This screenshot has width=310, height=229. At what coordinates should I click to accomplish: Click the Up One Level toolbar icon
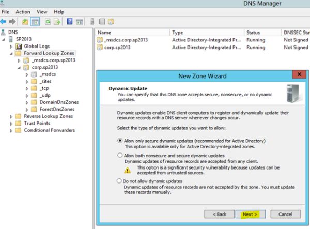(25, 22)
